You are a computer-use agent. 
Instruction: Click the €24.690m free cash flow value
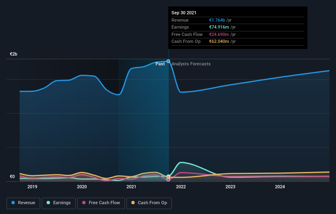click(219, 34)
